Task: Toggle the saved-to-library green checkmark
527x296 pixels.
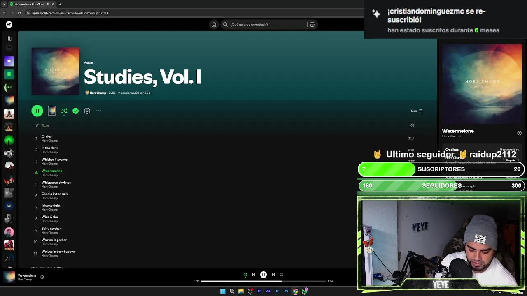Action: (x=75, y=111)
